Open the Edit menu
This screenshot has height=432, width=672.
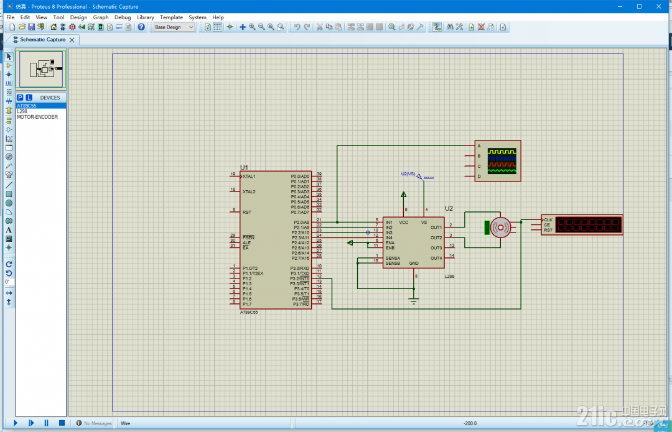(x=26, y=17)
